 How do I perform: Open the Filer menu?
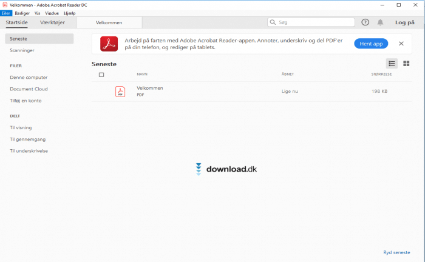click(x=6, y=13)
